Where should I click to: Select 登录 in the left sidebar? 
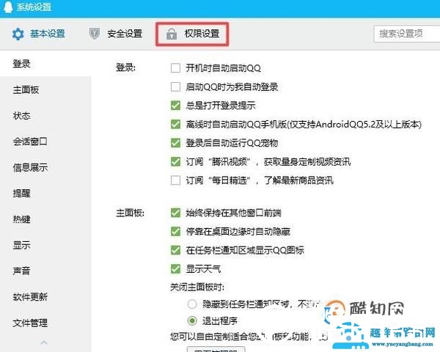21,64
